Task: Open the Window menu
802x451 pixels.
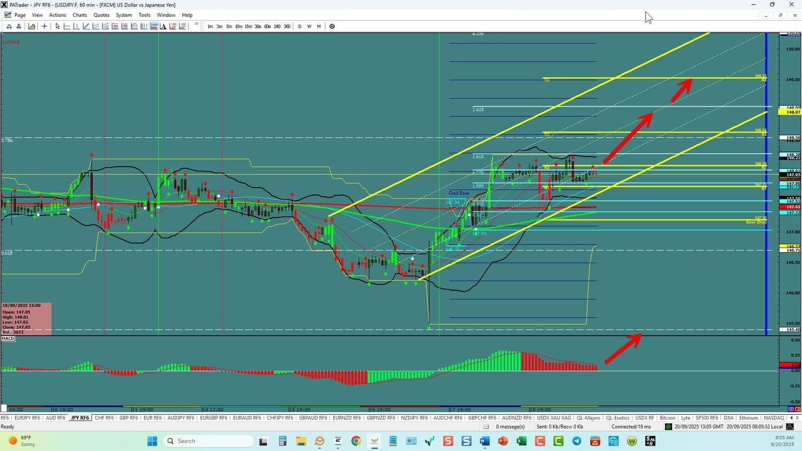Action: 166,15
